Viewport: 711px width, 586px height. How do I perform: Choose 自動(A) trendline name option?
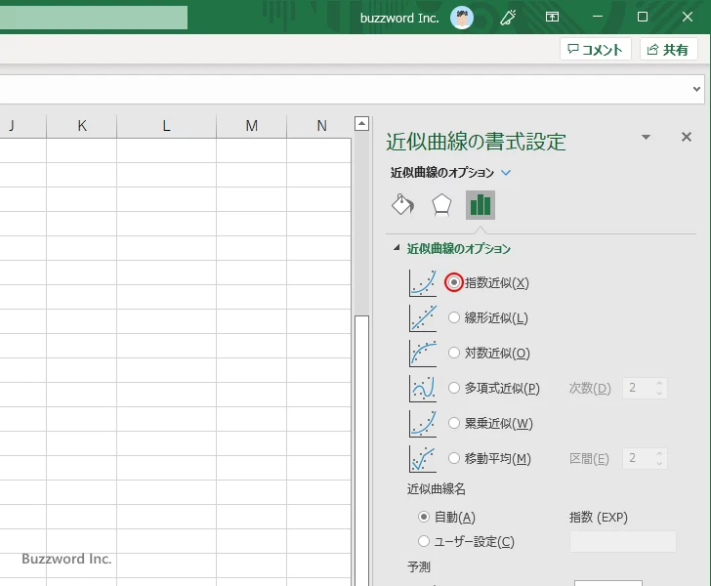tap(424, 517)
